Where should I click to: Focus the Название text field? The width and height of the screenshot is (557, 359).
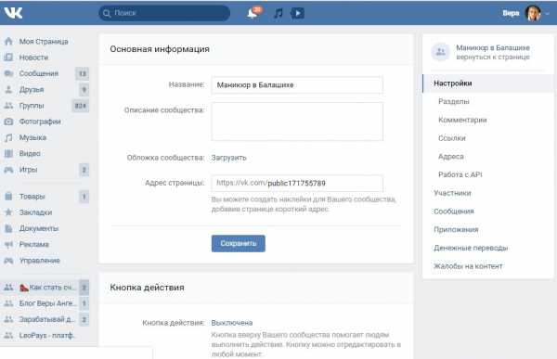point(297,85)
